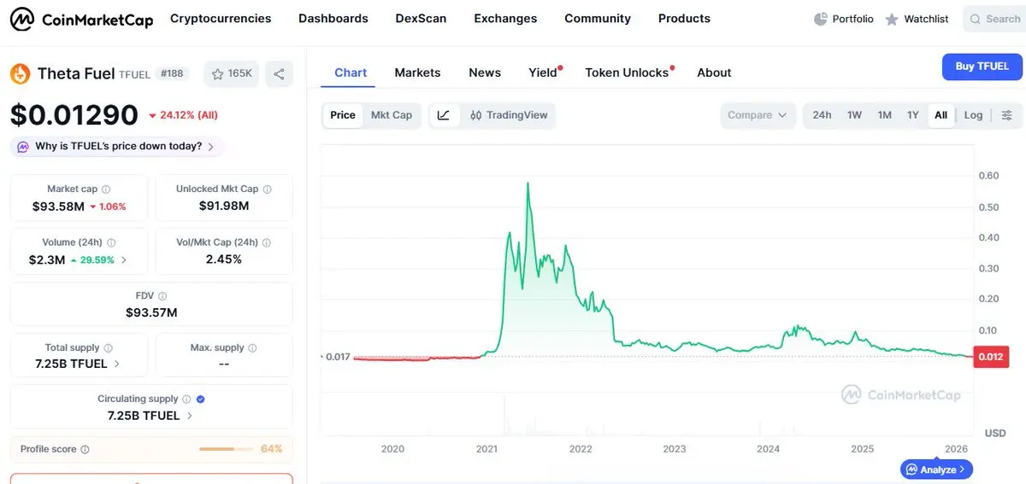Click the share icon
The image size is (1026, 484).
pyautogui.click(x=279, y=74)
